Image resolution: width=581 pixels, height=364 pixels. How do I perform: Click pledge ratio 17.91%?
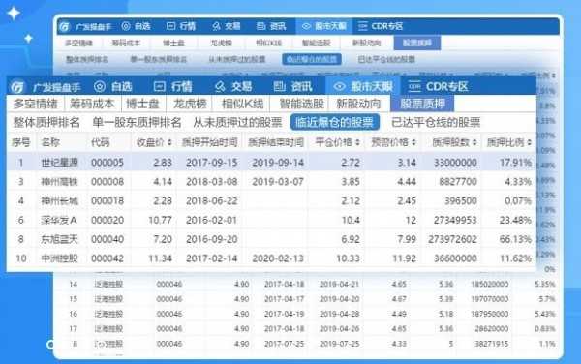pos(515,163)
